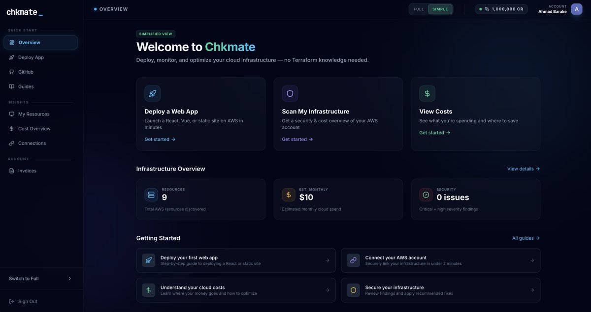Click the Switch to Full button
This screenshot has width=591, height=312.
[40, 279]
